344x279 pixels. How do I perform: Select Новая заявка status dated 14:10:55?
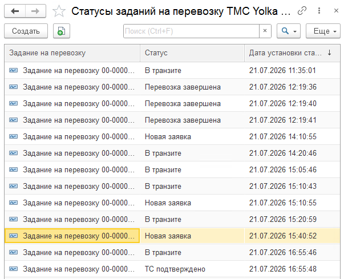pos(168,137)
